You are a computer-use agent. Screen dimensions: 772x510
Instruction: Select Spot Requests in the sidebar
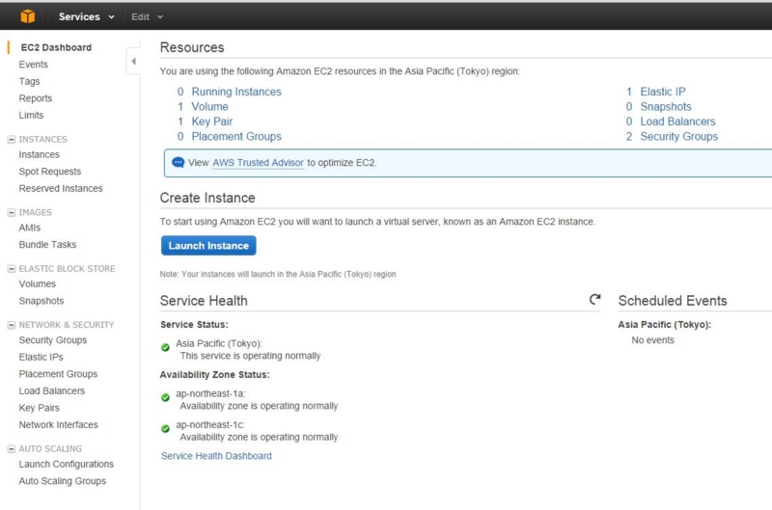click(x=49, y=172)
